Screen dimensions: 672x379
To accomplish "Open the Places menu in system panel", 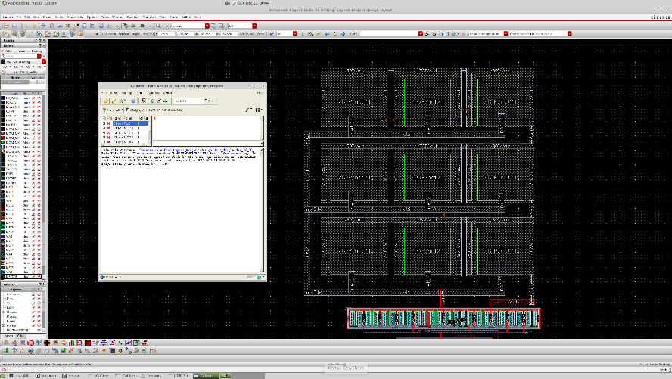I will coord(36,3).
